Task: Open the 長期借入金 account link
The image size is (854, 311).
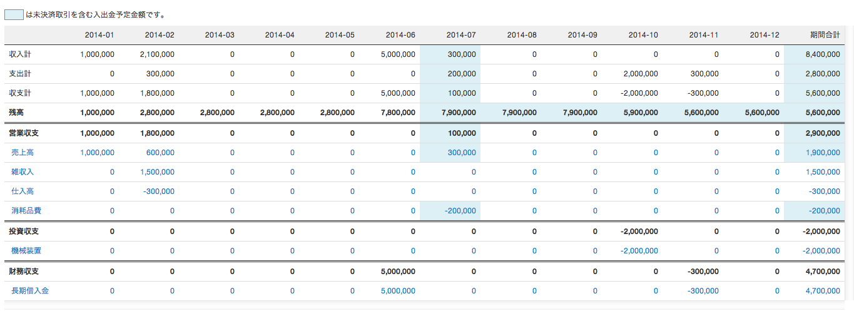Action: point(30,291)
